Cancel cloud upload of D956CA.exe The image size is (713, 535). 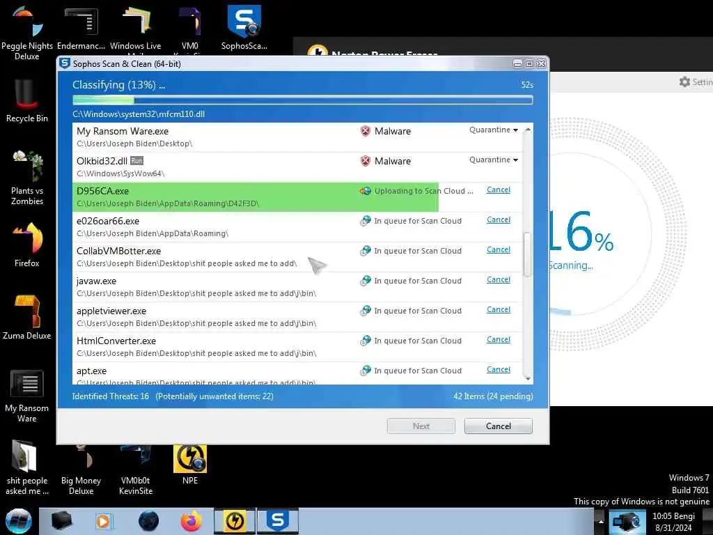point(499,189)
